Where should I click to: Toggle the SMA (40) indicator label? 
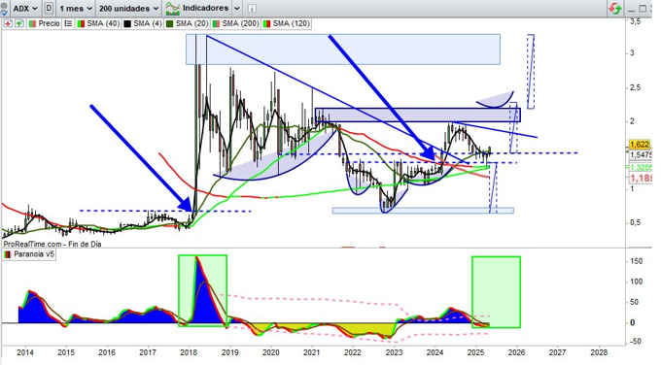pyautogui.click(x=98, y=23)
